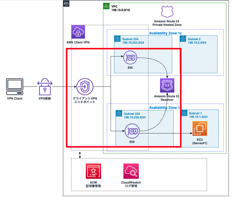Screen dimensions: 233x197
Task: Click the ENI icon in Subnet 254
Action: point(130,58)
